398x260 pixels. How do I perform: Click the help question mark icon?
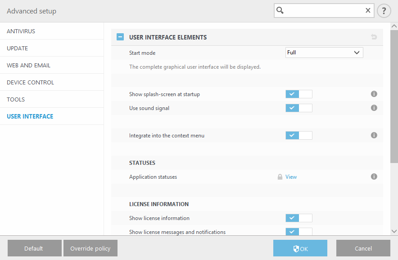[384, 11]
